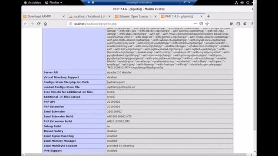
Task: Click Scan this dir for additional .ini files
Action: click(x=68, y=92)
